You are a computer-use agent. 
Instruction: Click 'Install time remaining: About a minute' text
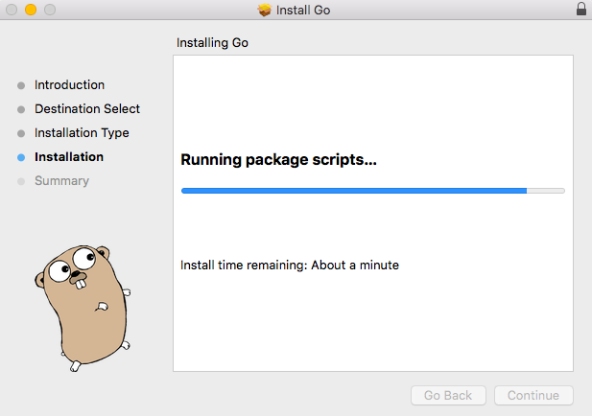(x=290, y=266)
